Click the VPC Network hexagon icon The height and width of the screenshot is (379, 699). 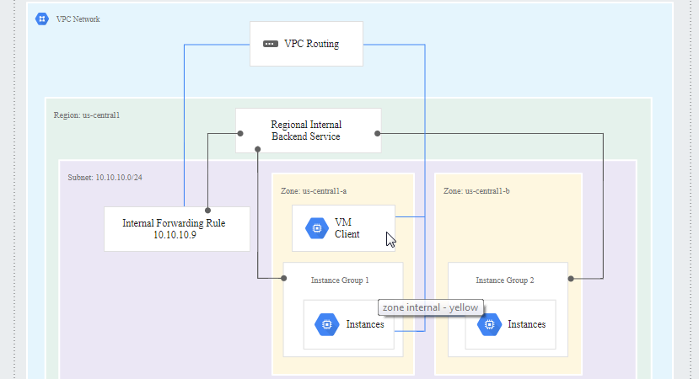coord(42,19)
